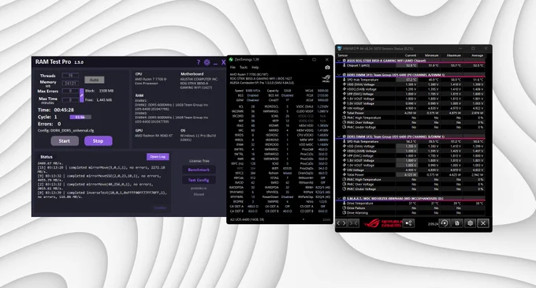Open the log with Open Log button

[158, 157]
